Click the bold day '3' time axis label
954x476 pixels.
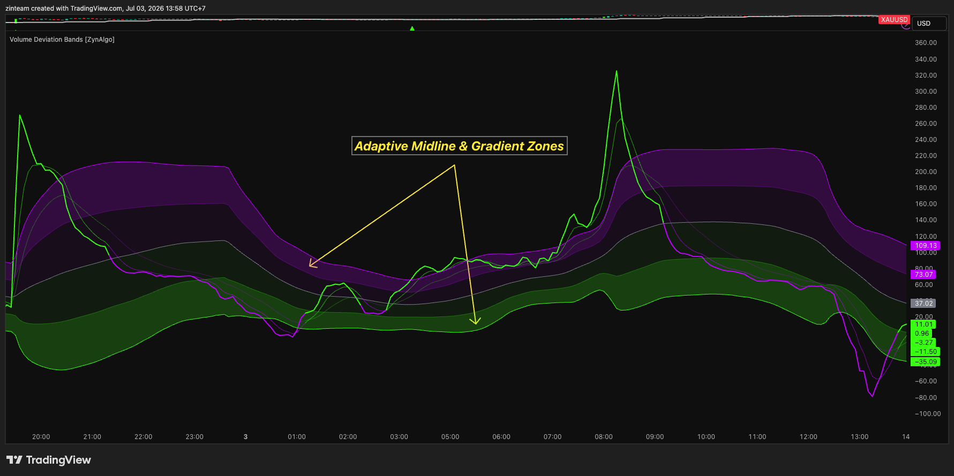coord(246,437)
